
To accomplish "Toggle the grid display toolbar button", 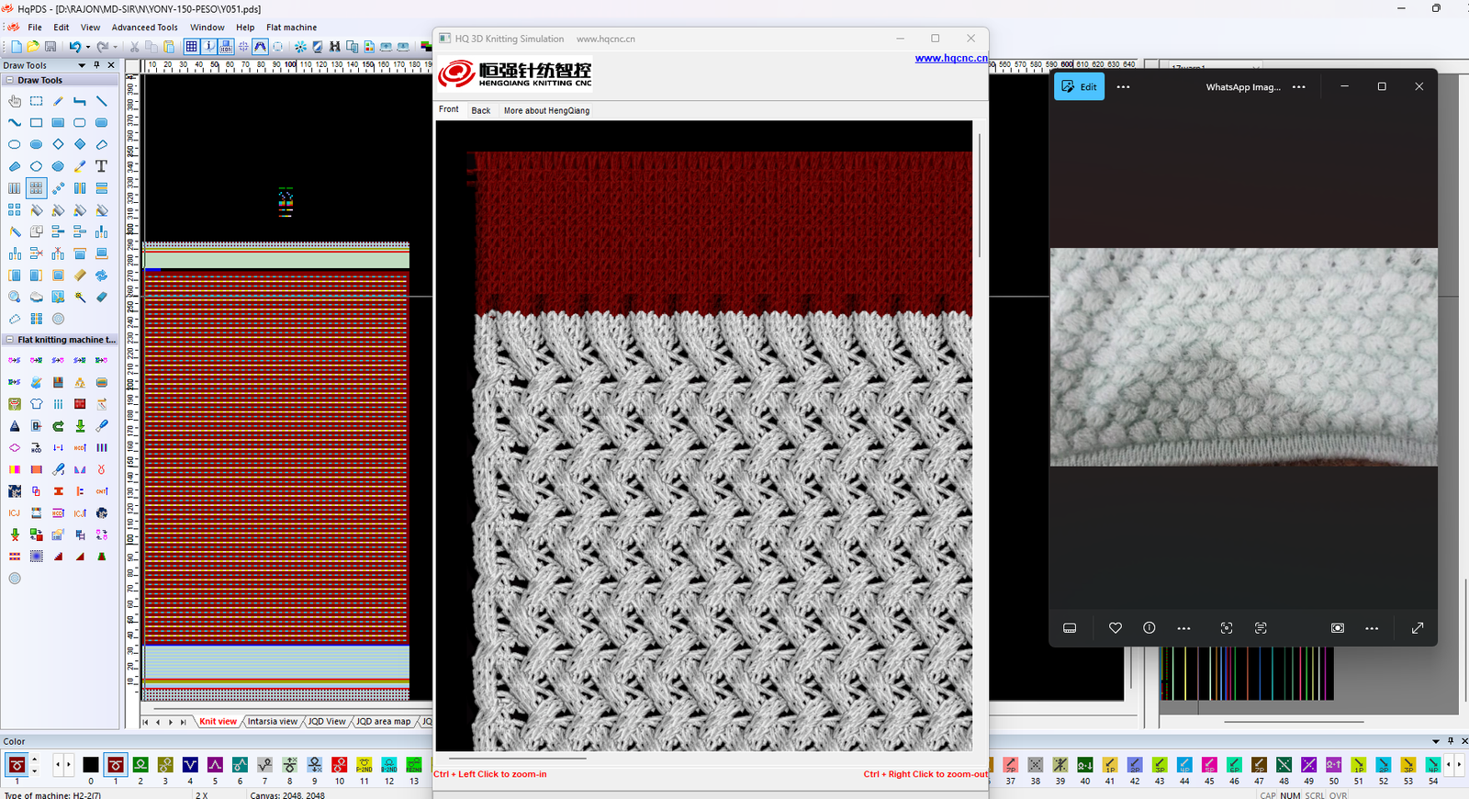I will (191, 47).
